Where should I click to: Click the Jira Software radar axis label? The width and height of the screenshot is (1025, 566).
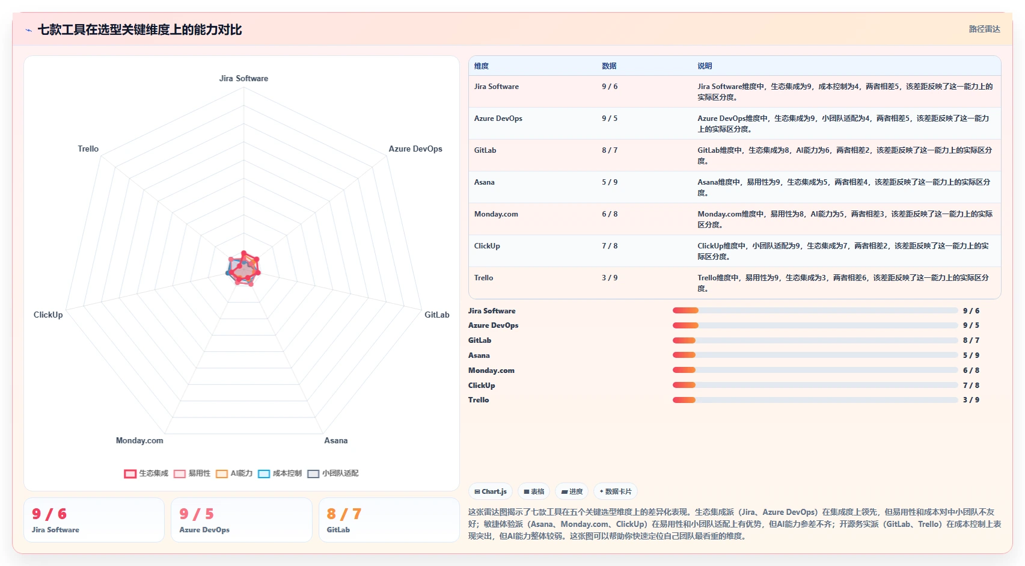243,78
